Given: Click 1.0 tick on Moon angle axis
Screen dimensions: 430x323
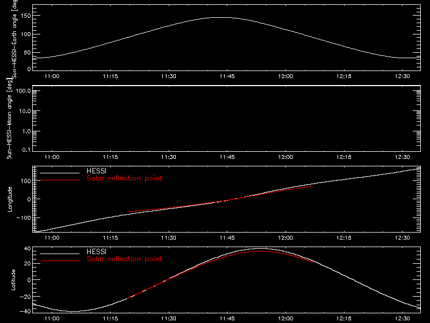Looking at the screenshot, I should tap(26, 131).
